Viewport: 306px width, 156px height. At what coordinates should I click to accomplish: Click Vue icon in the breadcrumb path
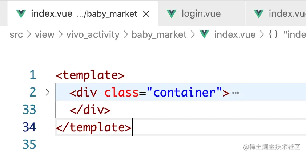pos(204,34)
